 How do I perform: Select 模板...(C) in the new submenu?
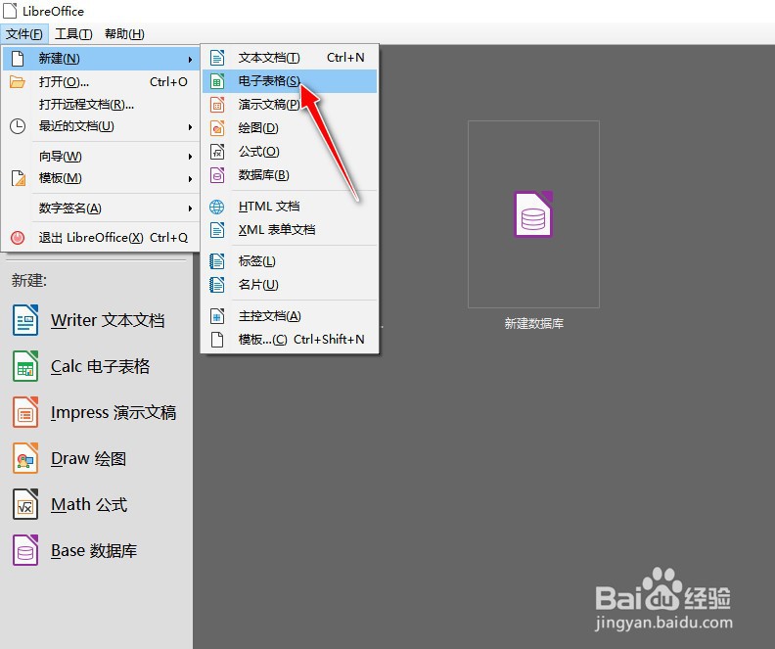[290, 340]
